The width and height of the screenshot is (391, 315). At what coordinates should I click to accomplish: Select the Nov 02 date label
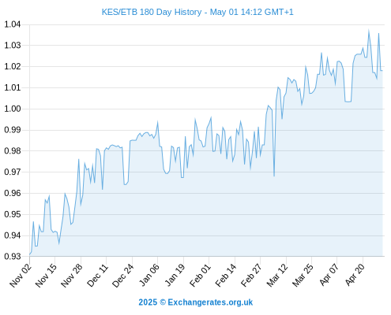coord(21,275)
